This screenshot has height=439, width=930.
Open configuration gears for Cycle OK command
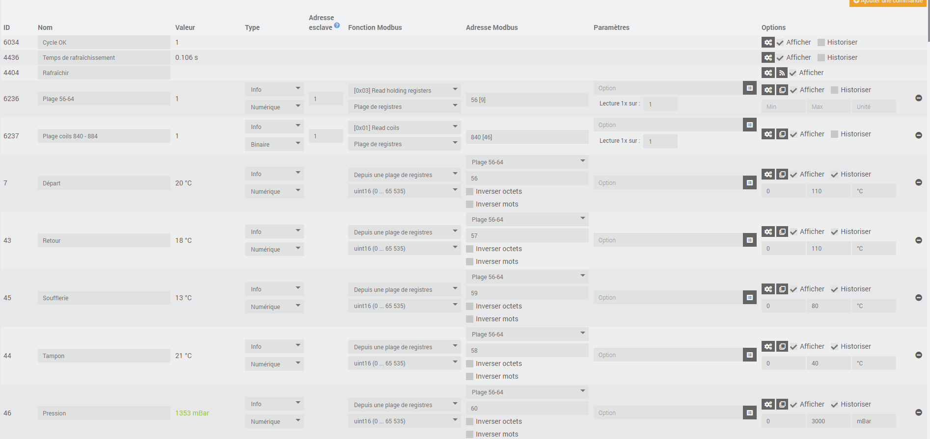tap(768, 43)
